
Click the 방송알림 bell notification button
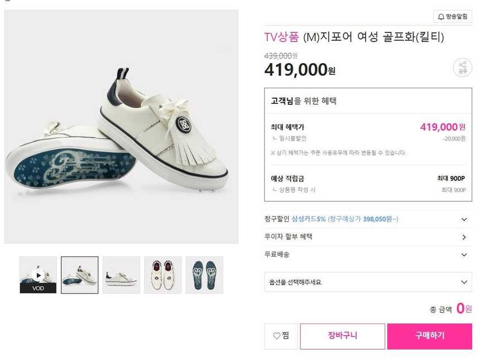point(453,17)
